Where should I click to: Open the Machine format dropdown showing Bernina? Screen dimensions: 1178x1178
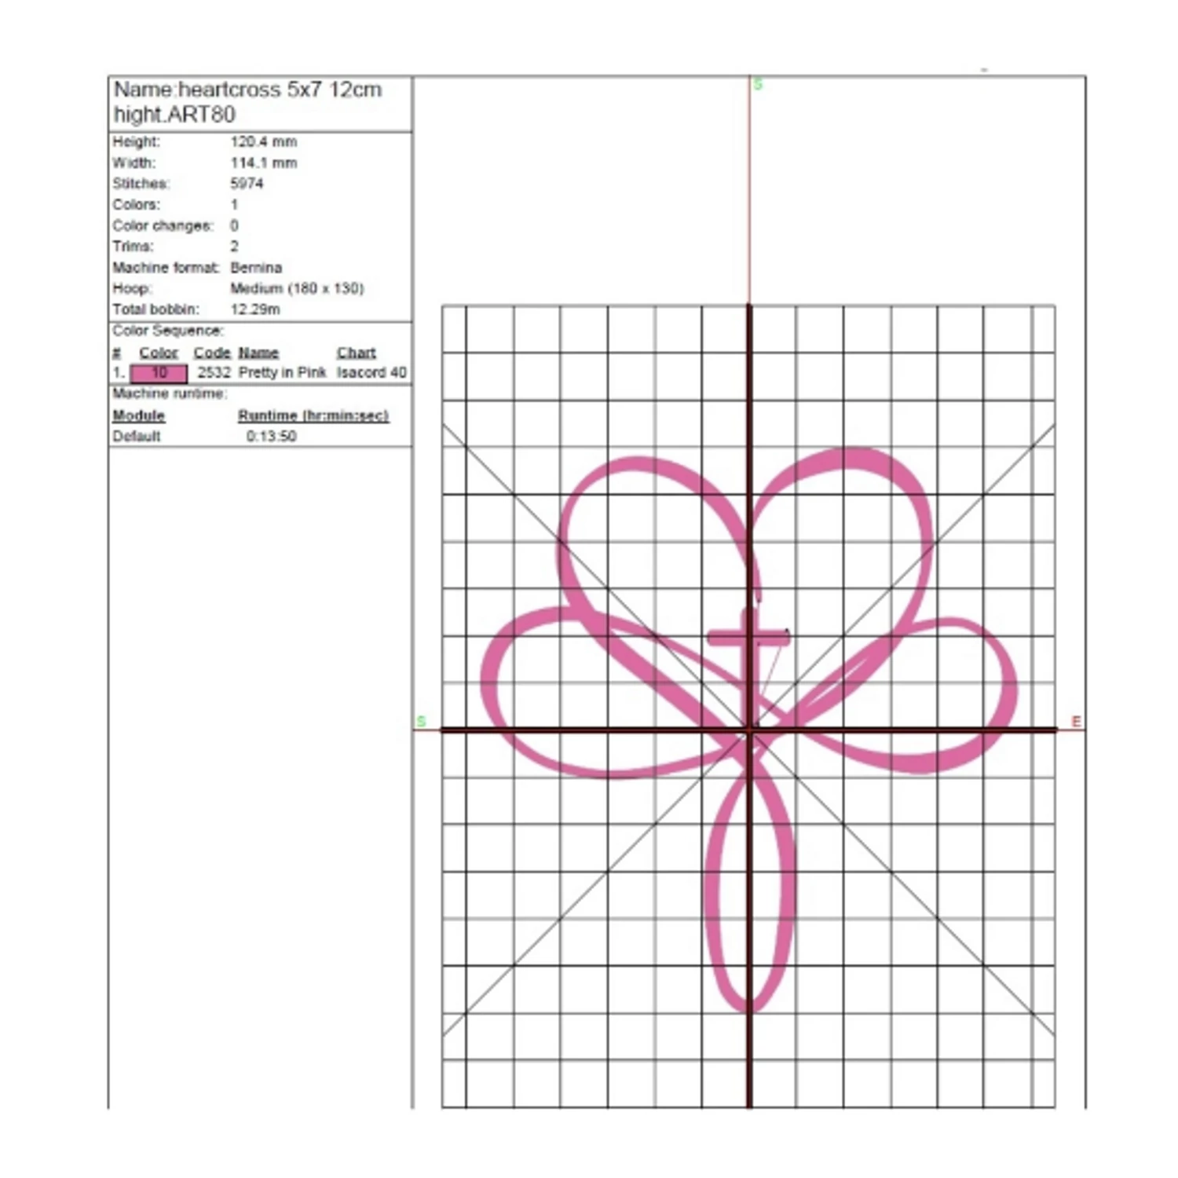coord(255,267)
